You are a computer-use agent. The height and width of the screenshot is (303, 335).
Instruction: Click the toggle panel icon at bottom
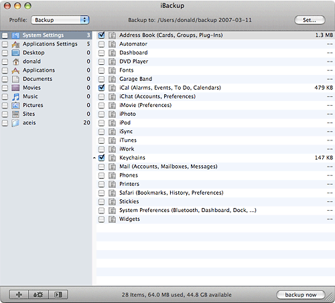click(x=58, y=295)
